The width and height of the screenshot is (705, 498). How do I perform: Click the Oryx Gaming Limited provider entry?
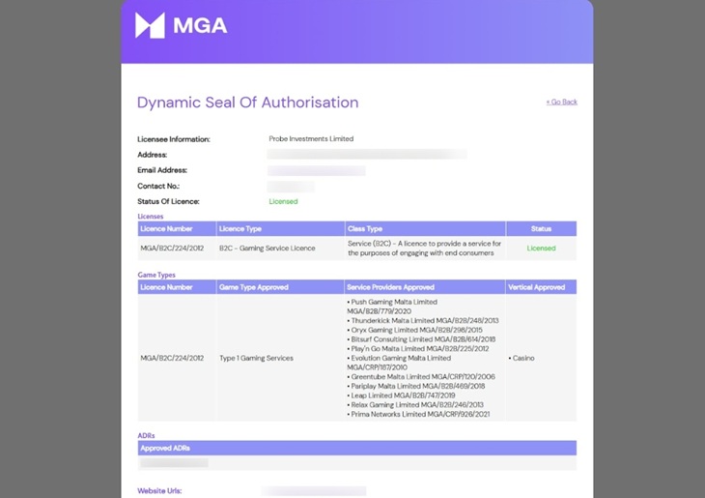[x=414, y=330]
